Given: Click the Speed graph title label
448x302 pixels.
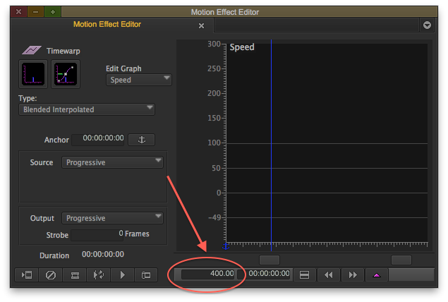Looking at the screenshot, I should pos(242,47).
